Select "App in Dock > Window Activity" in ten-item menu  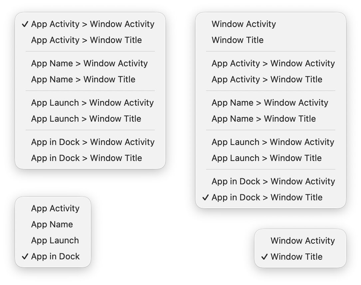273,181
